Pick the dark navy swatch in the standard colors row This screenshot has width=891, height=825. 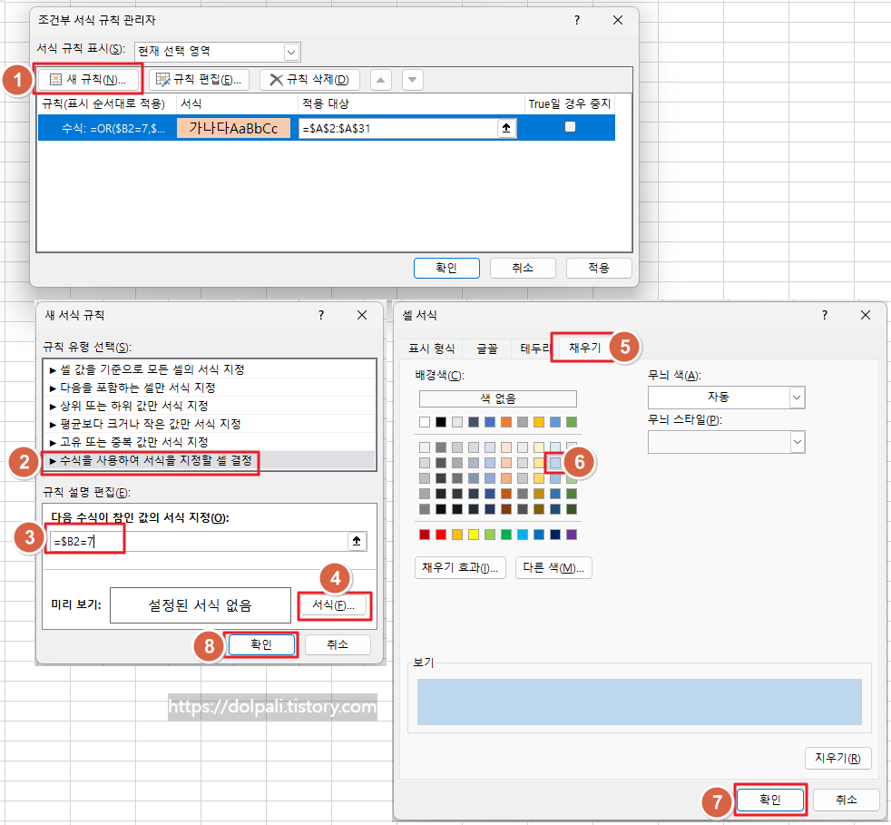point(555,535)
